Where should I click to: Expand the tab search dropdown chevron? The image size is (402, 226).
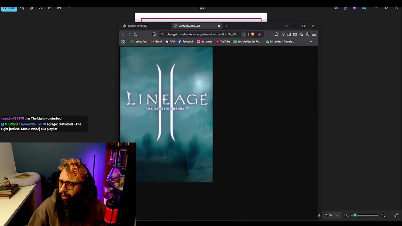tap(286, 26)
